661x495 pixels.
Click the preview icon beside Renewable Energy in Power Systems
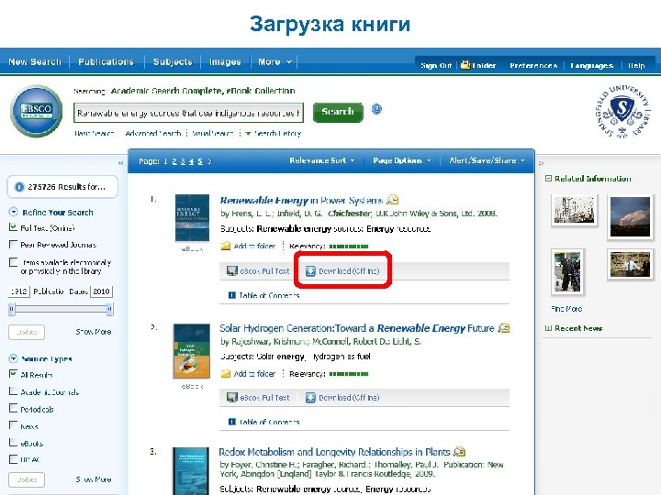(x=393, y=200)
